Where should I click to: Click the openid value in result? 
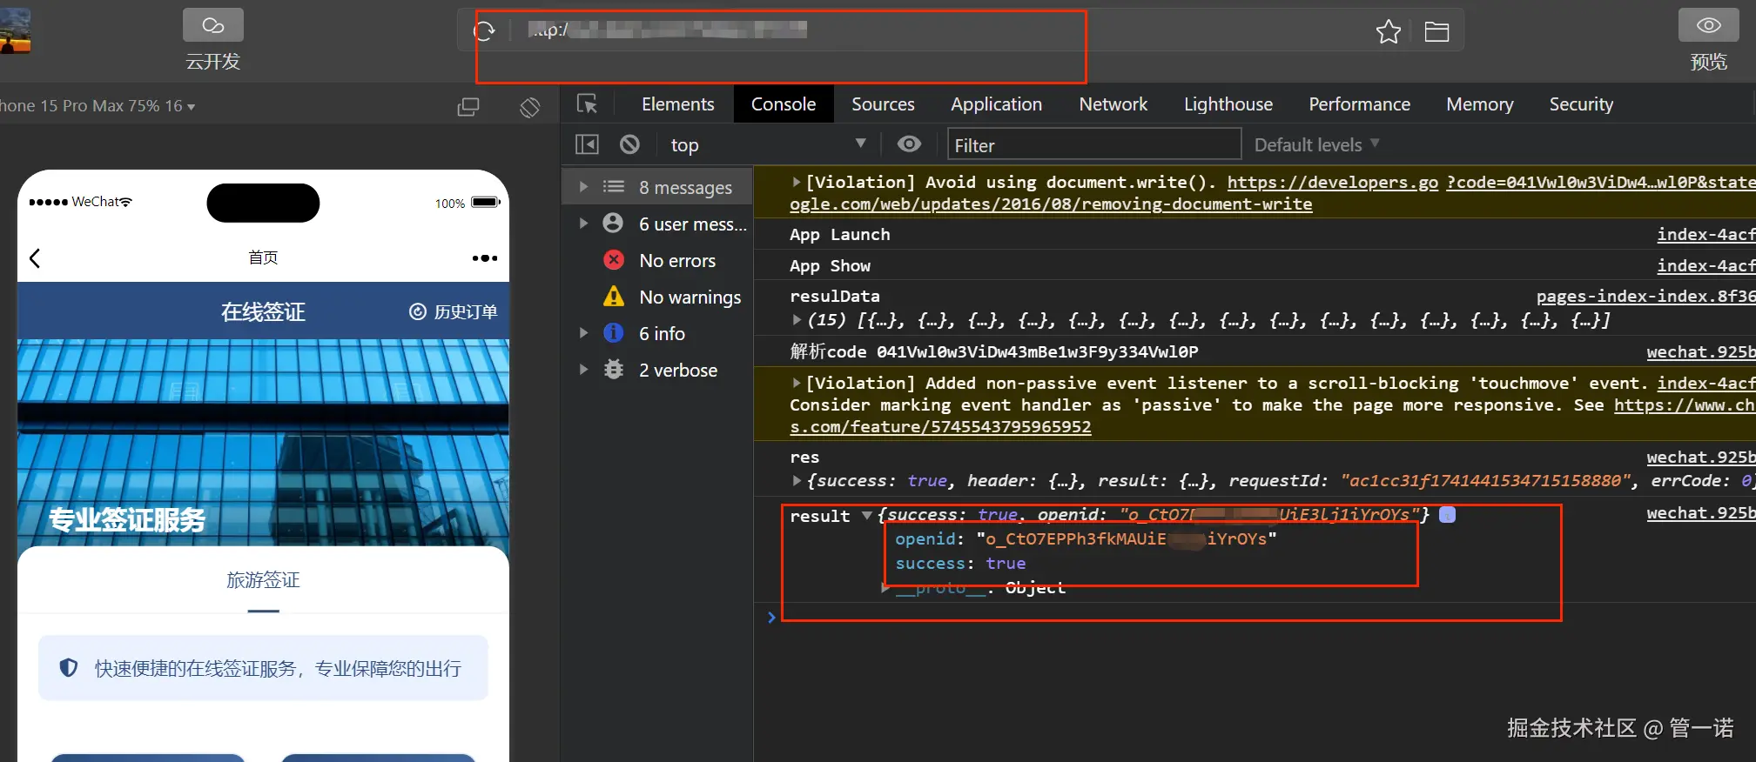pyautogui.click(x=1127, y=539)
